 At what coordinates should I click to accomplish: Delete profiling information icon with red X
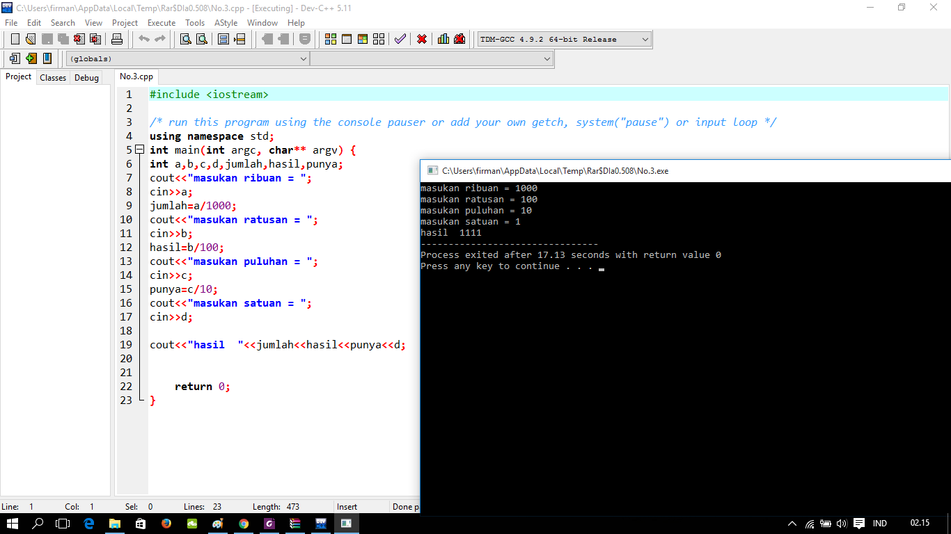pos(459,39)
